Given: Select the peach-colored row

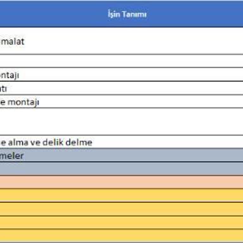Looking at the screenshot, I should (x=121, y=182).
